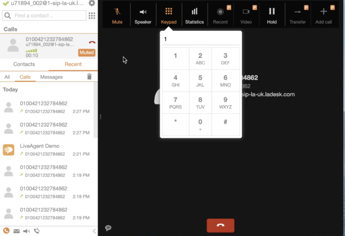
Task: Click the green signal strength meter
Action: [x=32, y=50]
